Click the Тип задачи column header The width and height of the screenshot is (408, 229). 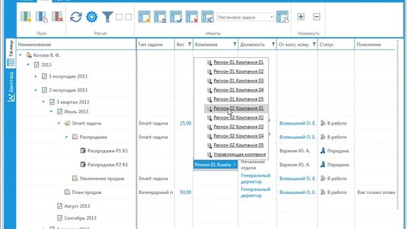(x=156, y=45)
